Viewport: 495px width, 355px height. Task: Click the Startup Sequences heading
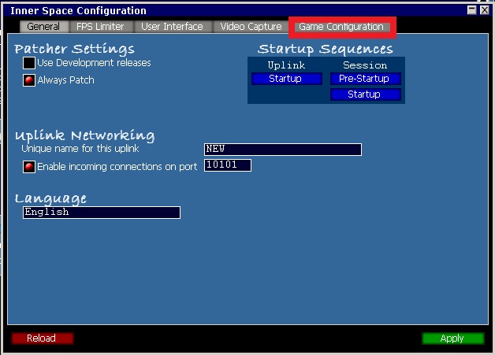click(326, 49)
